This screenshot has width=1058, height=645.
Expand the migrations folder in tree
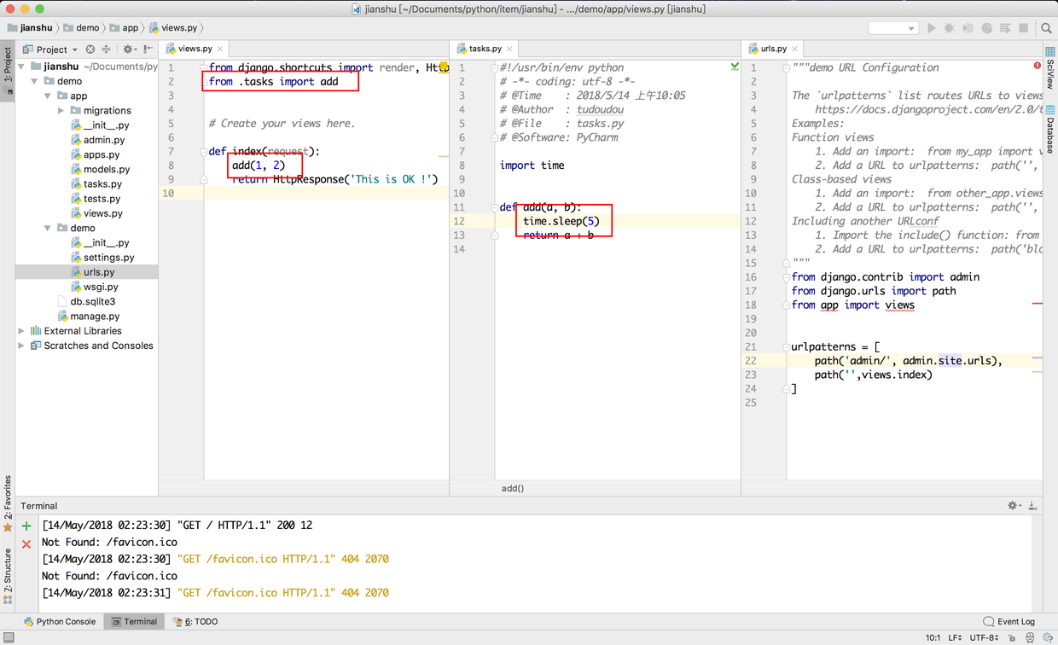tap(61, 110)
